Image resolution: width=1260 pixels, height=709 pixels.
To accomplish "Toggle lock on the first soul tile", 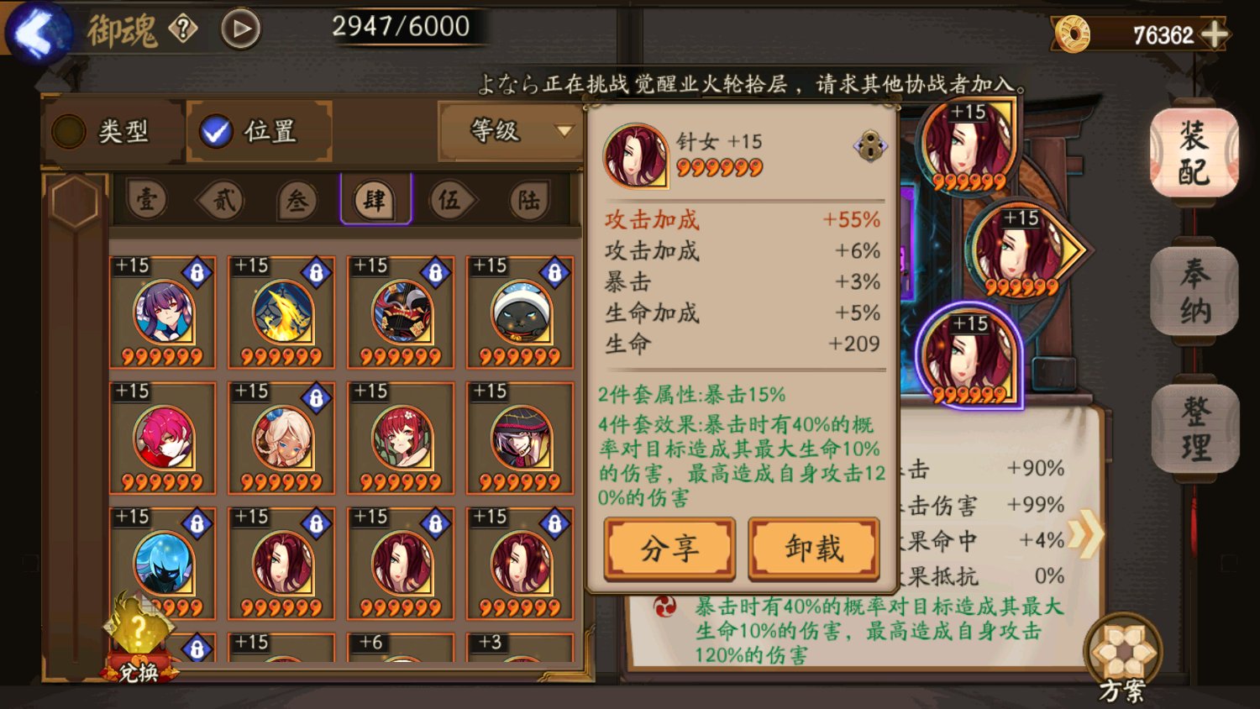I will [x=197, y=272].
